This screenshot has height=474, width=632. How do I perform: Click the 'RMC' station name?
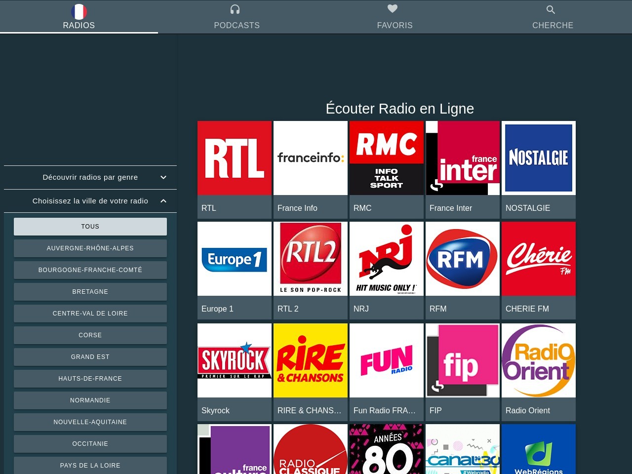[x=362, y=208]
